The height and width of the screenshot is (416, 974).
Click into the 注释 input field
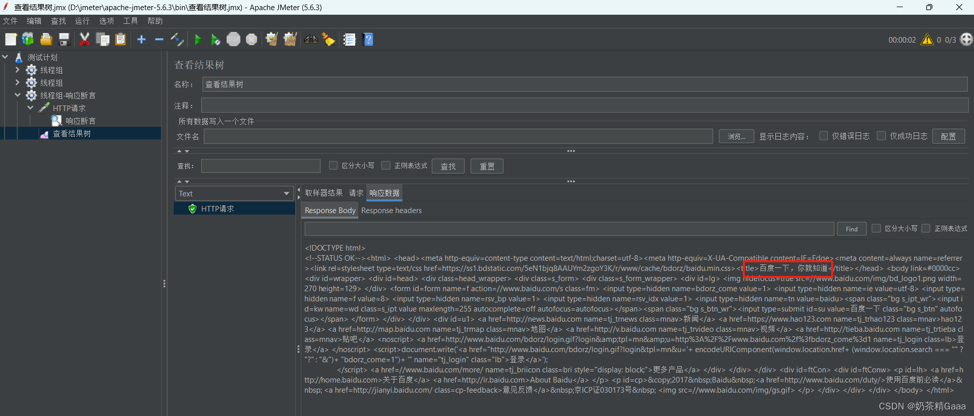coord(585,106)
